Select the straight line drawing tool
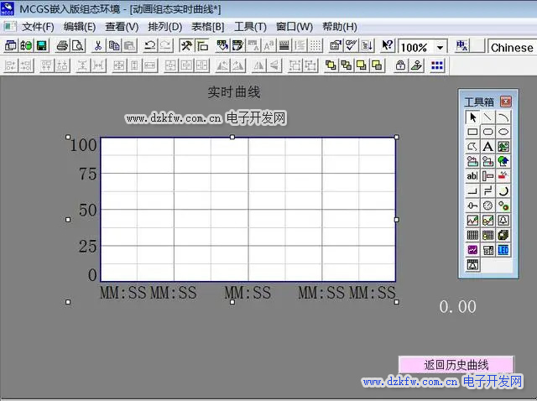The height and width of the screenshot is (401, 537). coord(487,117)
